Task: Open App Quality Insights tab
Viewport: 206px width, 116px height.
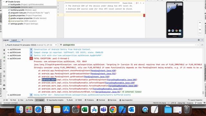Action: click(55, 100)
